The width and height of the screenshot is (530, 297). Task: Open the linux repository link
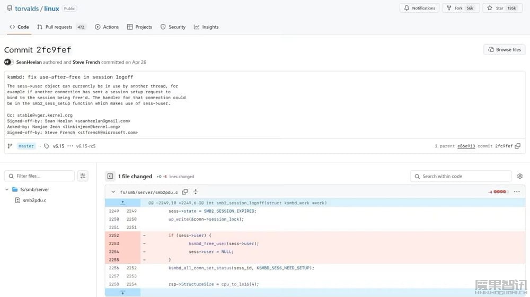(x=51, y=8)
